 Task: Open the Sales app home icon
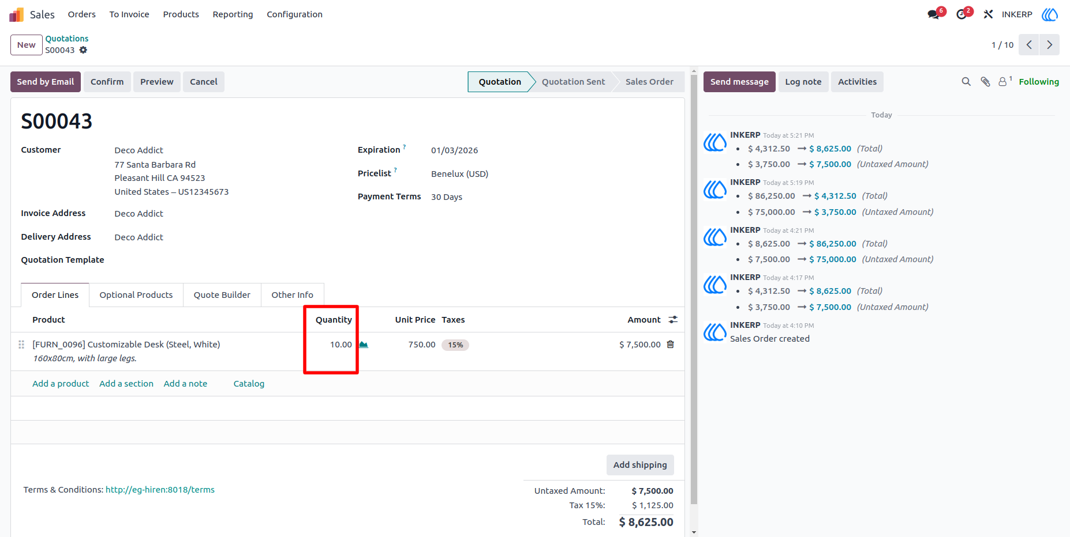[17, 14]
